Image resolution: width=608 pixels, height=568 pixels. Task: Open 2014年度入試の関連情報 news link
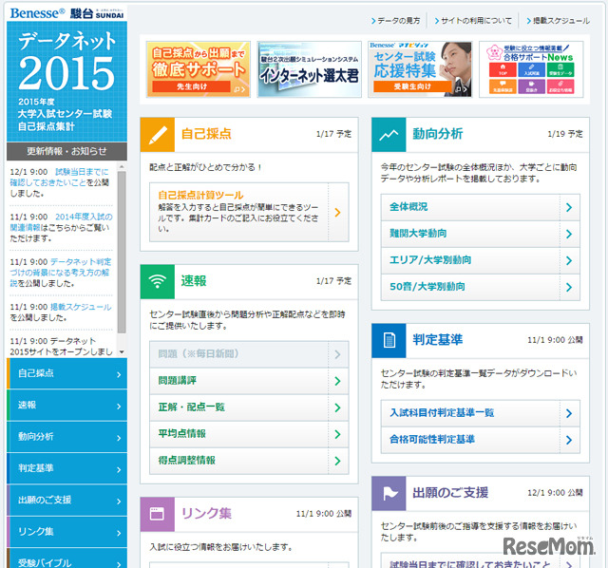[x=61, y=222]
